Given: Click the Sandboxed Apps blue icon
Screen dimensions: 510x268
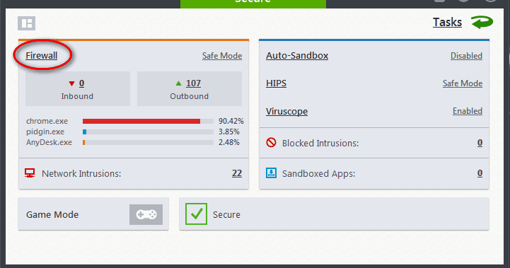Looking at the screenshot, I should click(x=271, y=173).
